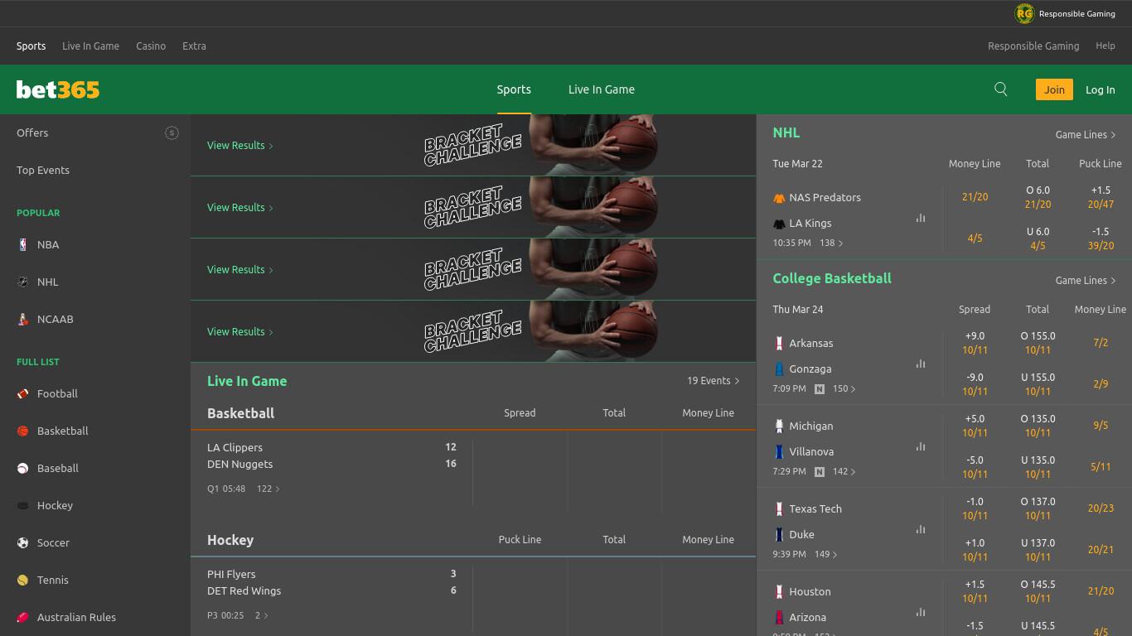Select Texas Tech -1.0 spread odds
This screenshot has height=636, width=1132.
tap(975, 508)
